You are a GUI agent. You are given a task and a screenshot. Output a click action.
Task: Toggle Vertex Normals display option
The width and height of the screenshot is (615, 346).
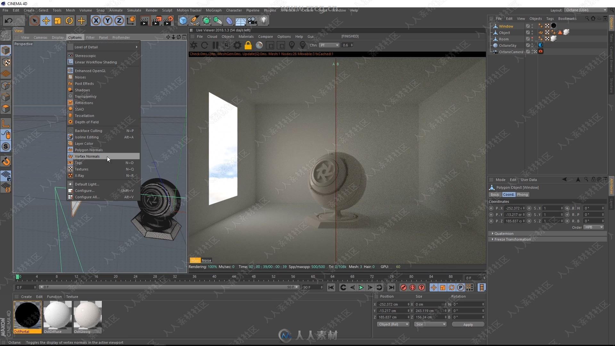tap(87, 156)
